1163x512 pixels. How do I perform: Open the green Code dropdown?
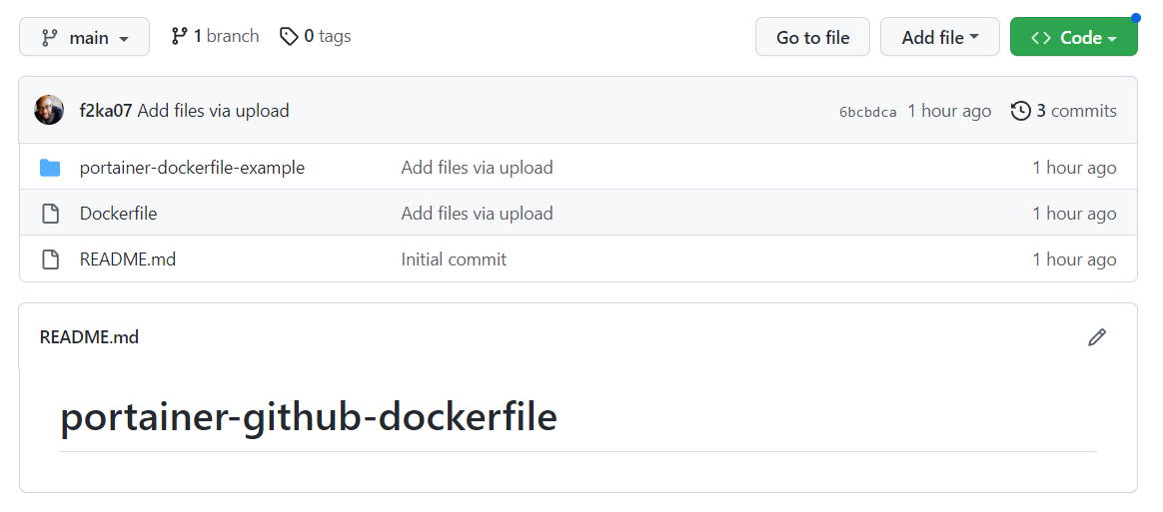[x=1073, y=38]
